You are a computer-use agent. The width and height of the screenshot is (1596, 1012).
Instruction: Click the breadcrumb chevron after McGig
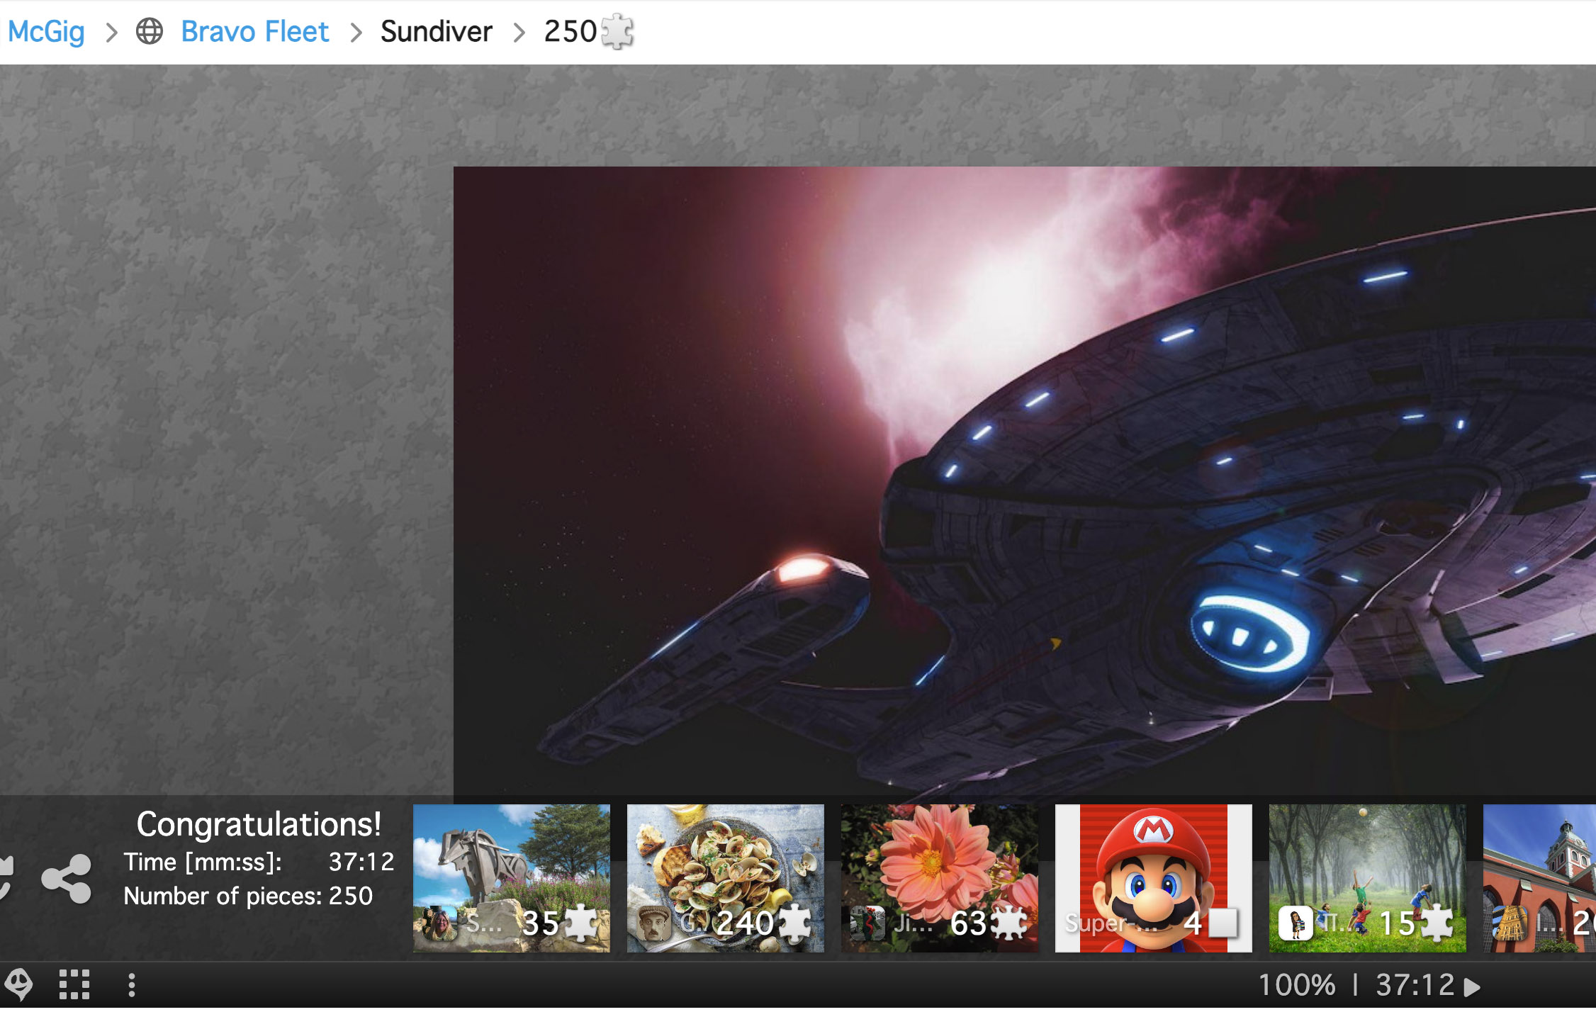pos(111,32)
